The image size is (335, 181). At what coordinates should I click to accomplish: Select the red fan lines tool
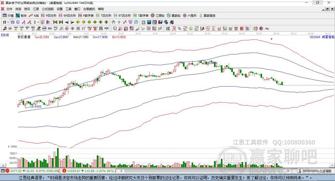[x=120, y=29]
